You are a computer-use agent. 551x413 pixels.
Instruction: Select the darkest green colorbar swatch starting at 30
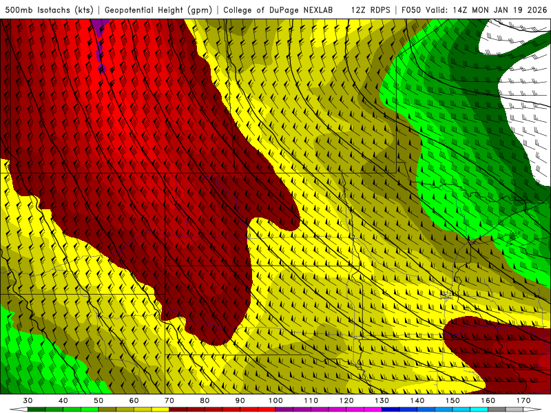[37, 410]
